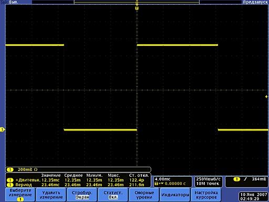This screenshot has height=202, width=269.
Task: Click the Предзапуск trigger status label
Action: pyautogui.click(x=255, y=2)
